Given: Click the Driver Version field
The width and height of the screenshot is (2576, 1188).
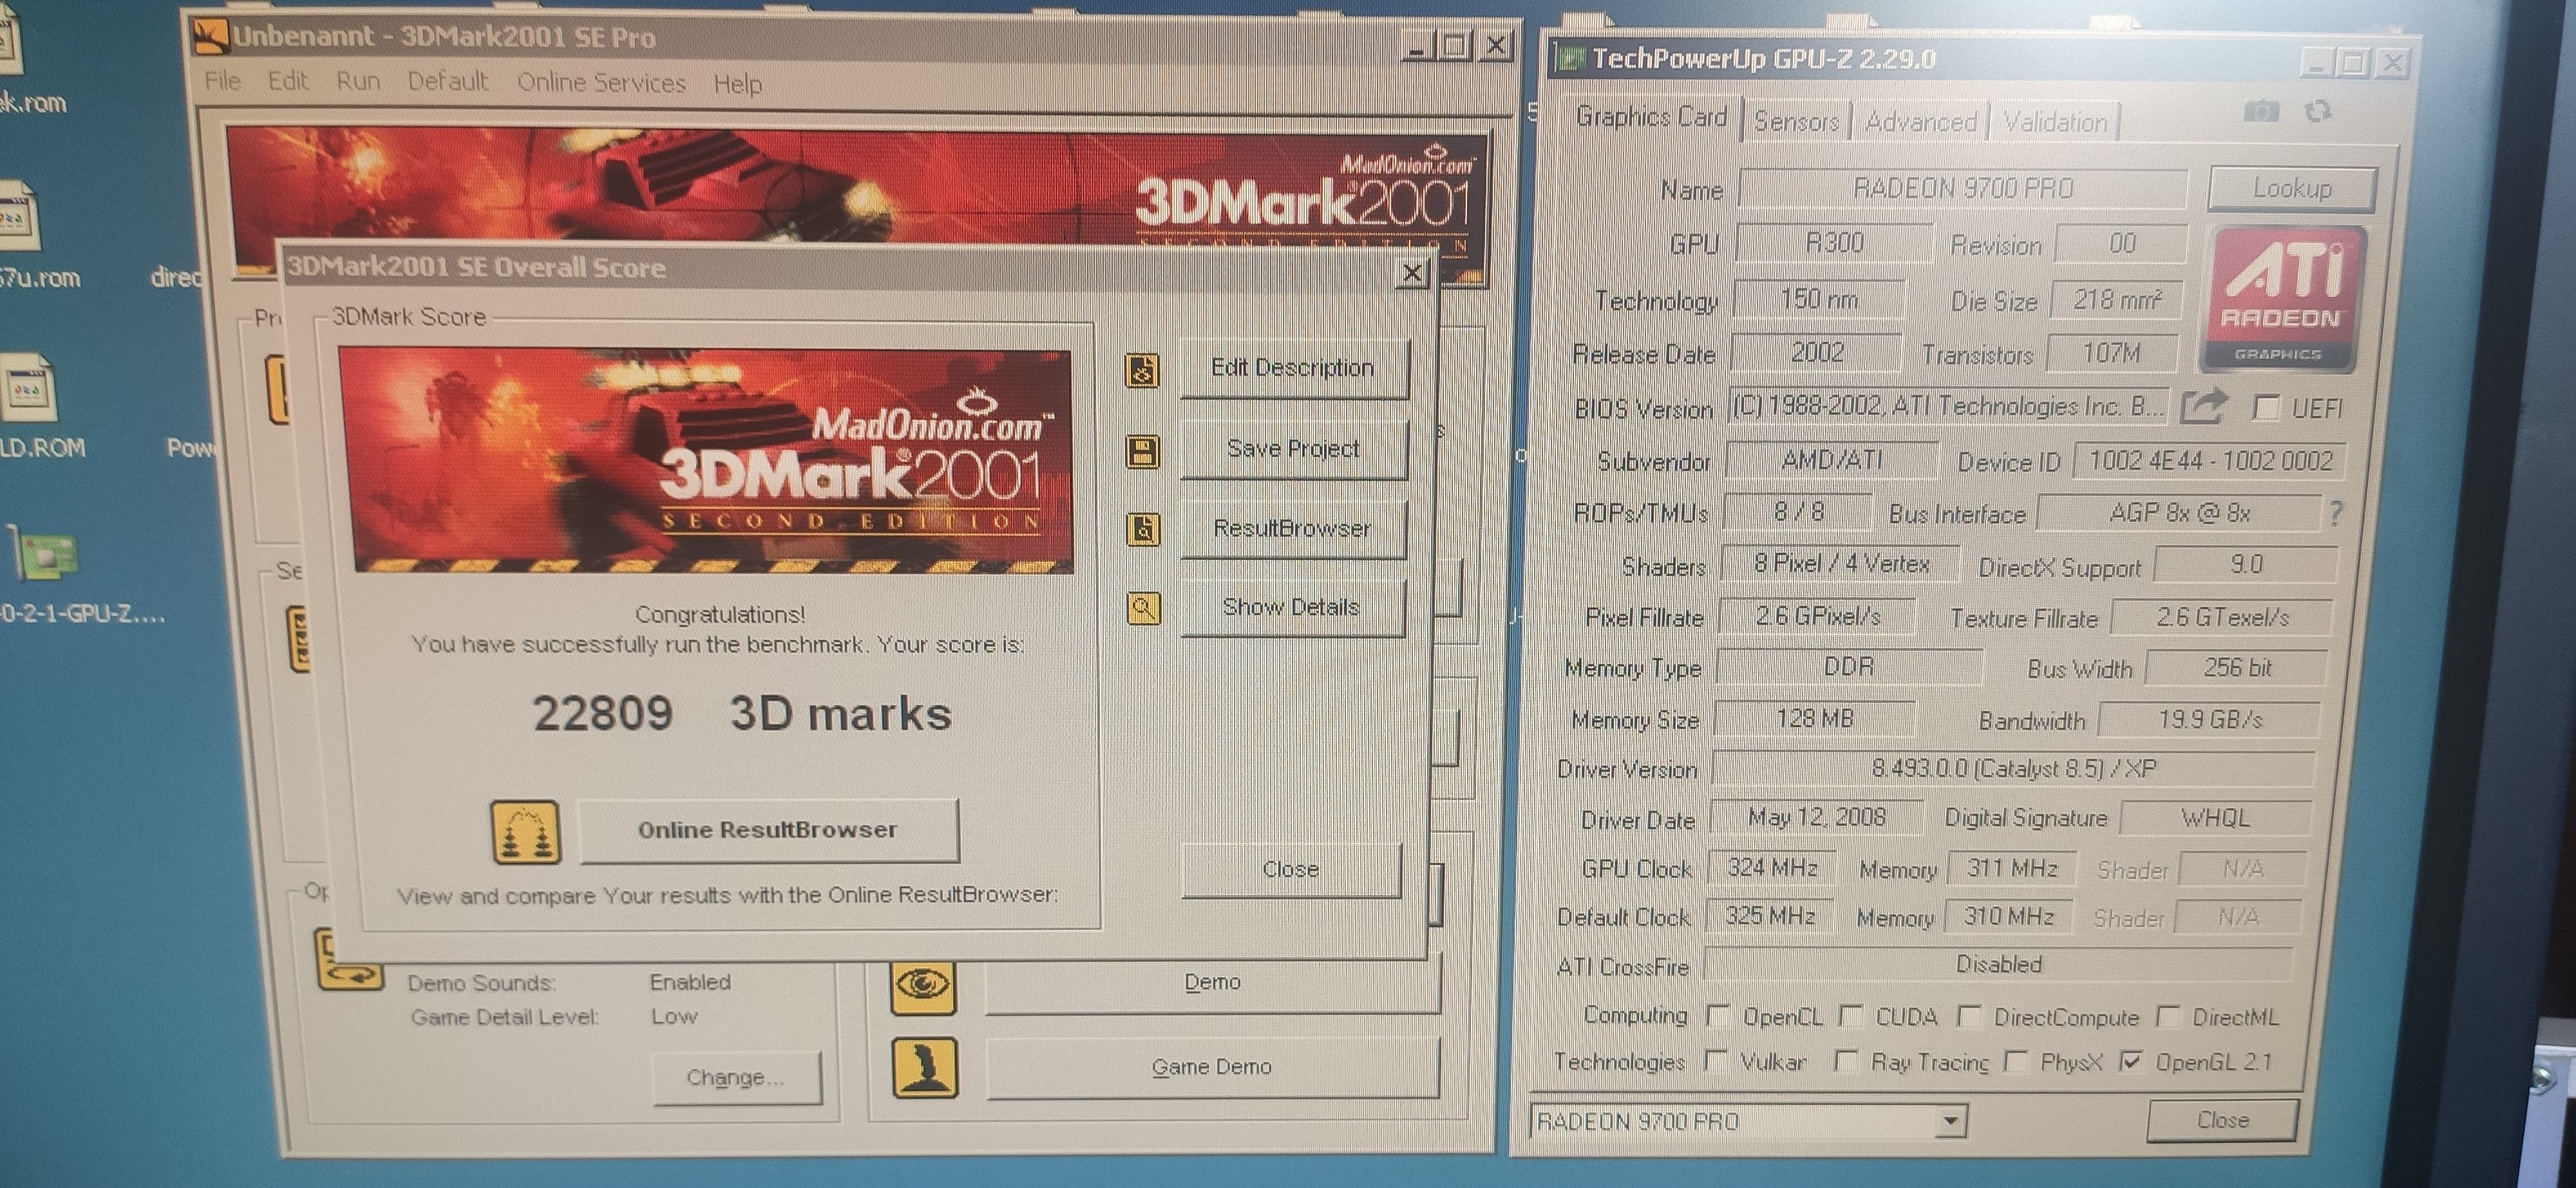Looking at the screenshot, I should pyautogui.click(x=2013, y=768).
